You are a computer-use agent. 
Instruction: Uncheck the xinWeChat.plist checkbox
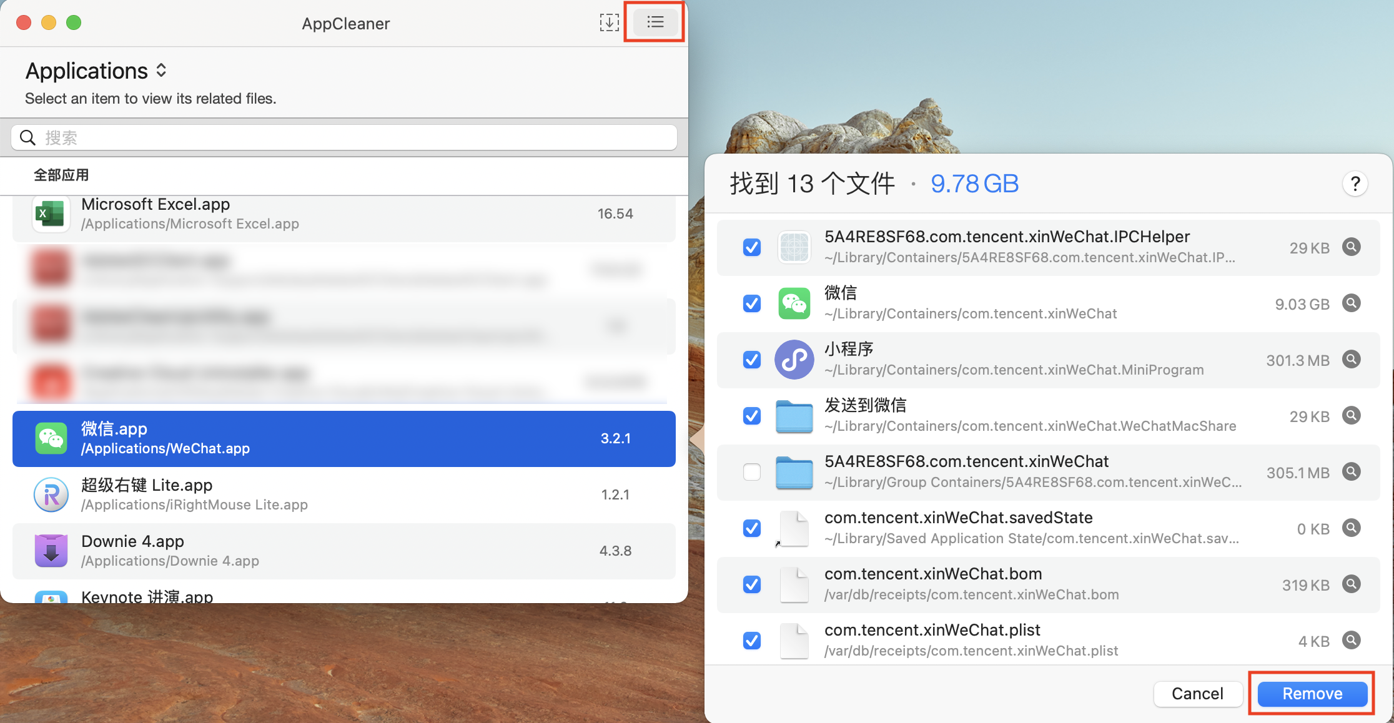(x=752, y=641)
